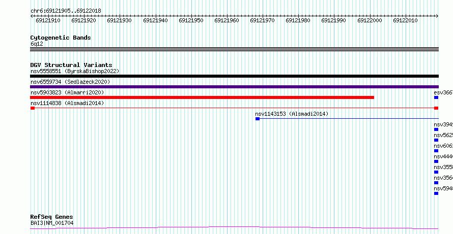This screenshot has height=234, width=453.
Task: Open the nsv6559734 (Sedlazeck2020) label
Action: point(70,82)
